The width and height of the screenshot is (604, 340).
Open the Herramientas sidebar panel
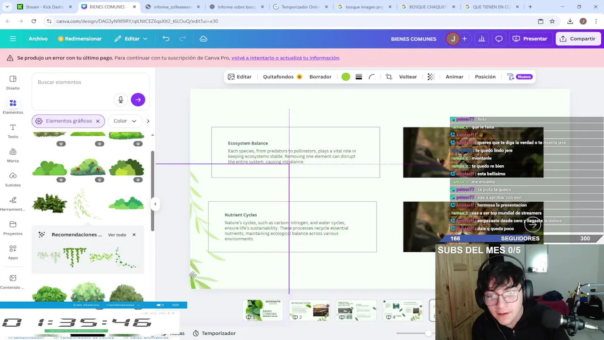13,204
